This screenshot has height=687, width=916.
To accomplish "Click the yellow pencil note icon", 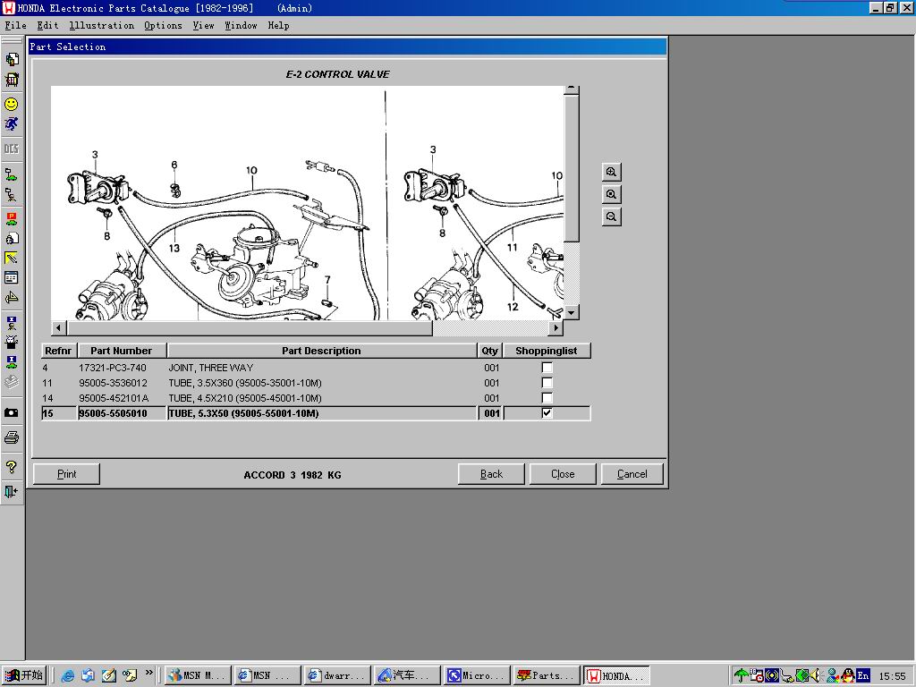I will [12, 258].
